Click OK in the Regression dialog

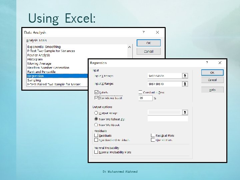[212, 73]
